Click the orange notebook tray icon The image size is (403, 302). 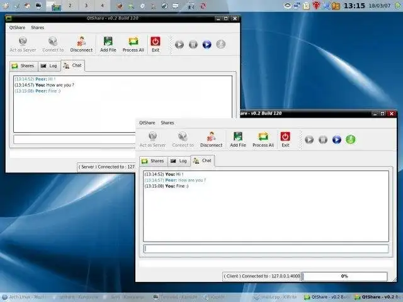click(x=336, y=6)
